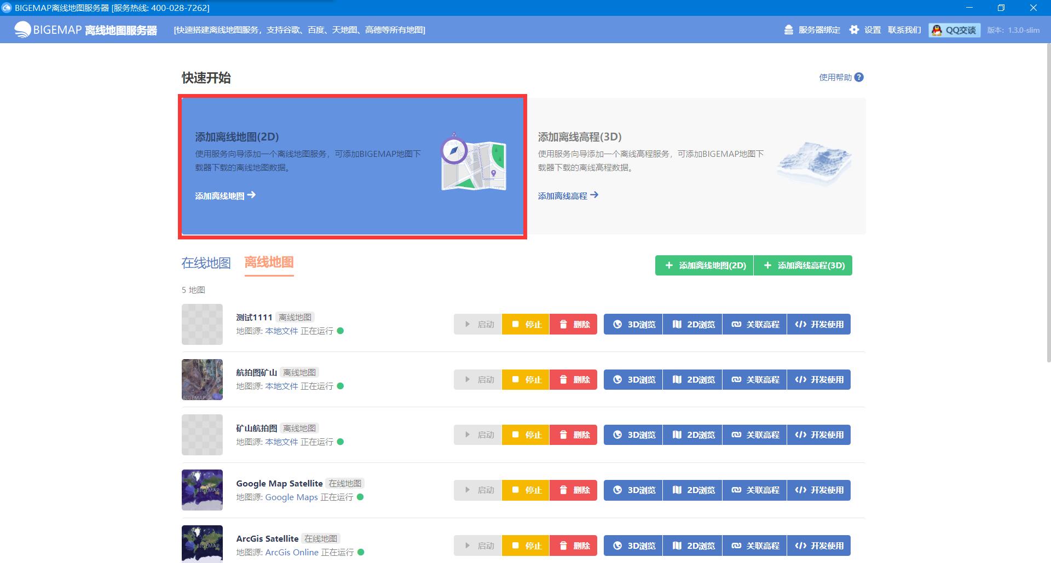Delete the Google Map Satellite map
The height and width of the screenshot is (563, 1051).
coord(573,490)
